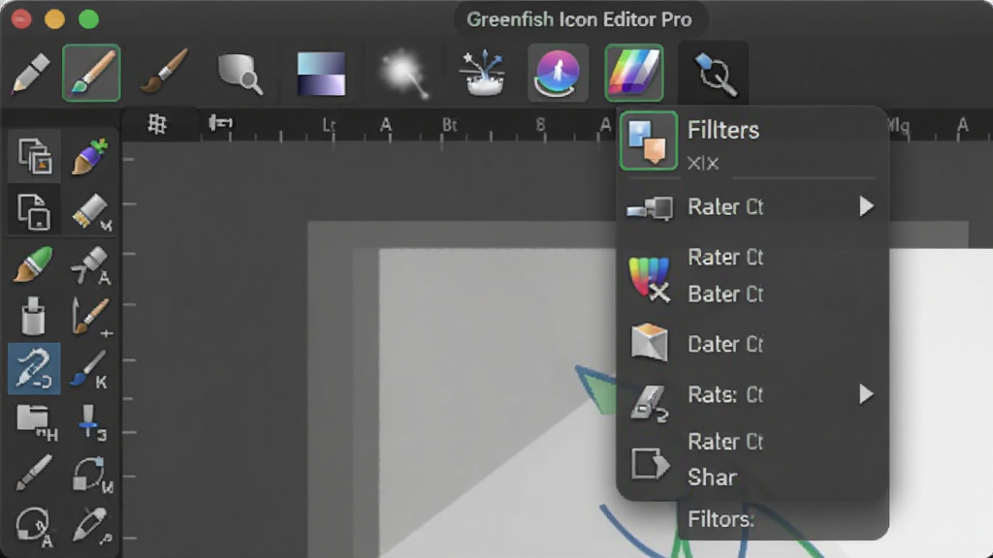This screenshot has height=558, width=993.
Task: Click the export arrow icon beside Shar
Action: tap(651, 464)
